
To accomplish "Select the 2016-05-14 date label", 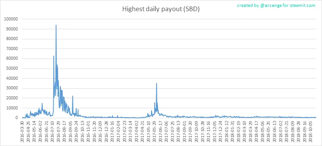I will click(34, 131).
